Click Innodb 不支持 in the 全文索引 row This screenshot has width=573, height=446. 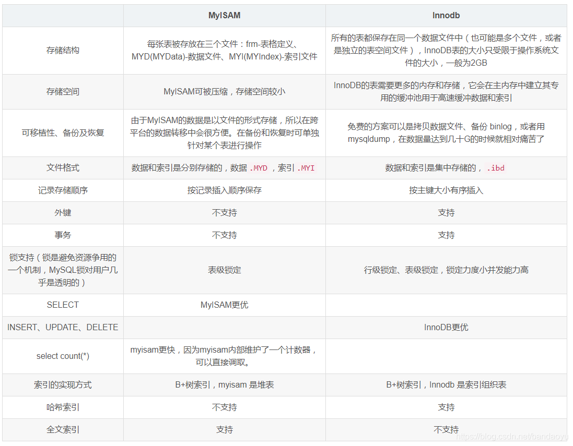pyautogui.click(x=446, y=430)
